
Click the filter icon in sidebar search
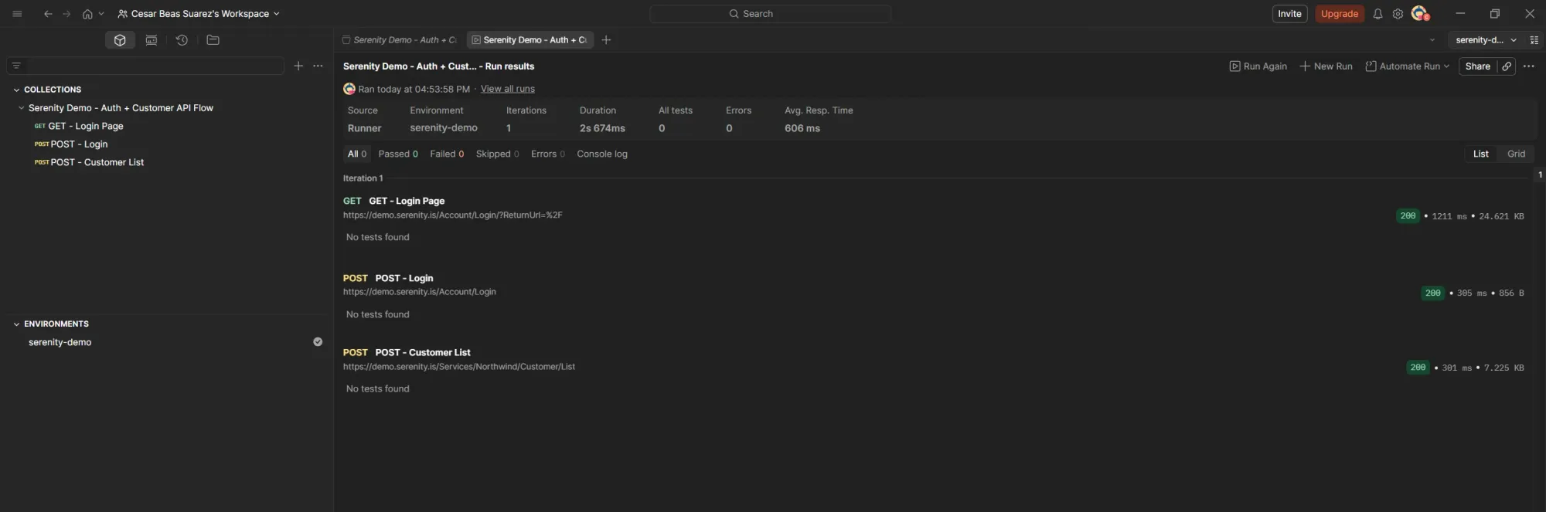point(16,66)
